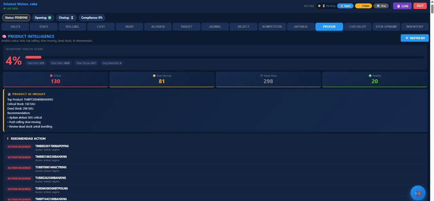This screenshot has width=434, height=201.
Task: Click the hourglass Pending status icon
Action: pyautogui.click(x=323, y=6)
